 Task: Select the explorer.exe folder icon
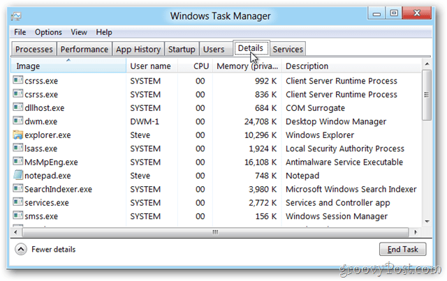pyautogui.click(x=17, y=135)
